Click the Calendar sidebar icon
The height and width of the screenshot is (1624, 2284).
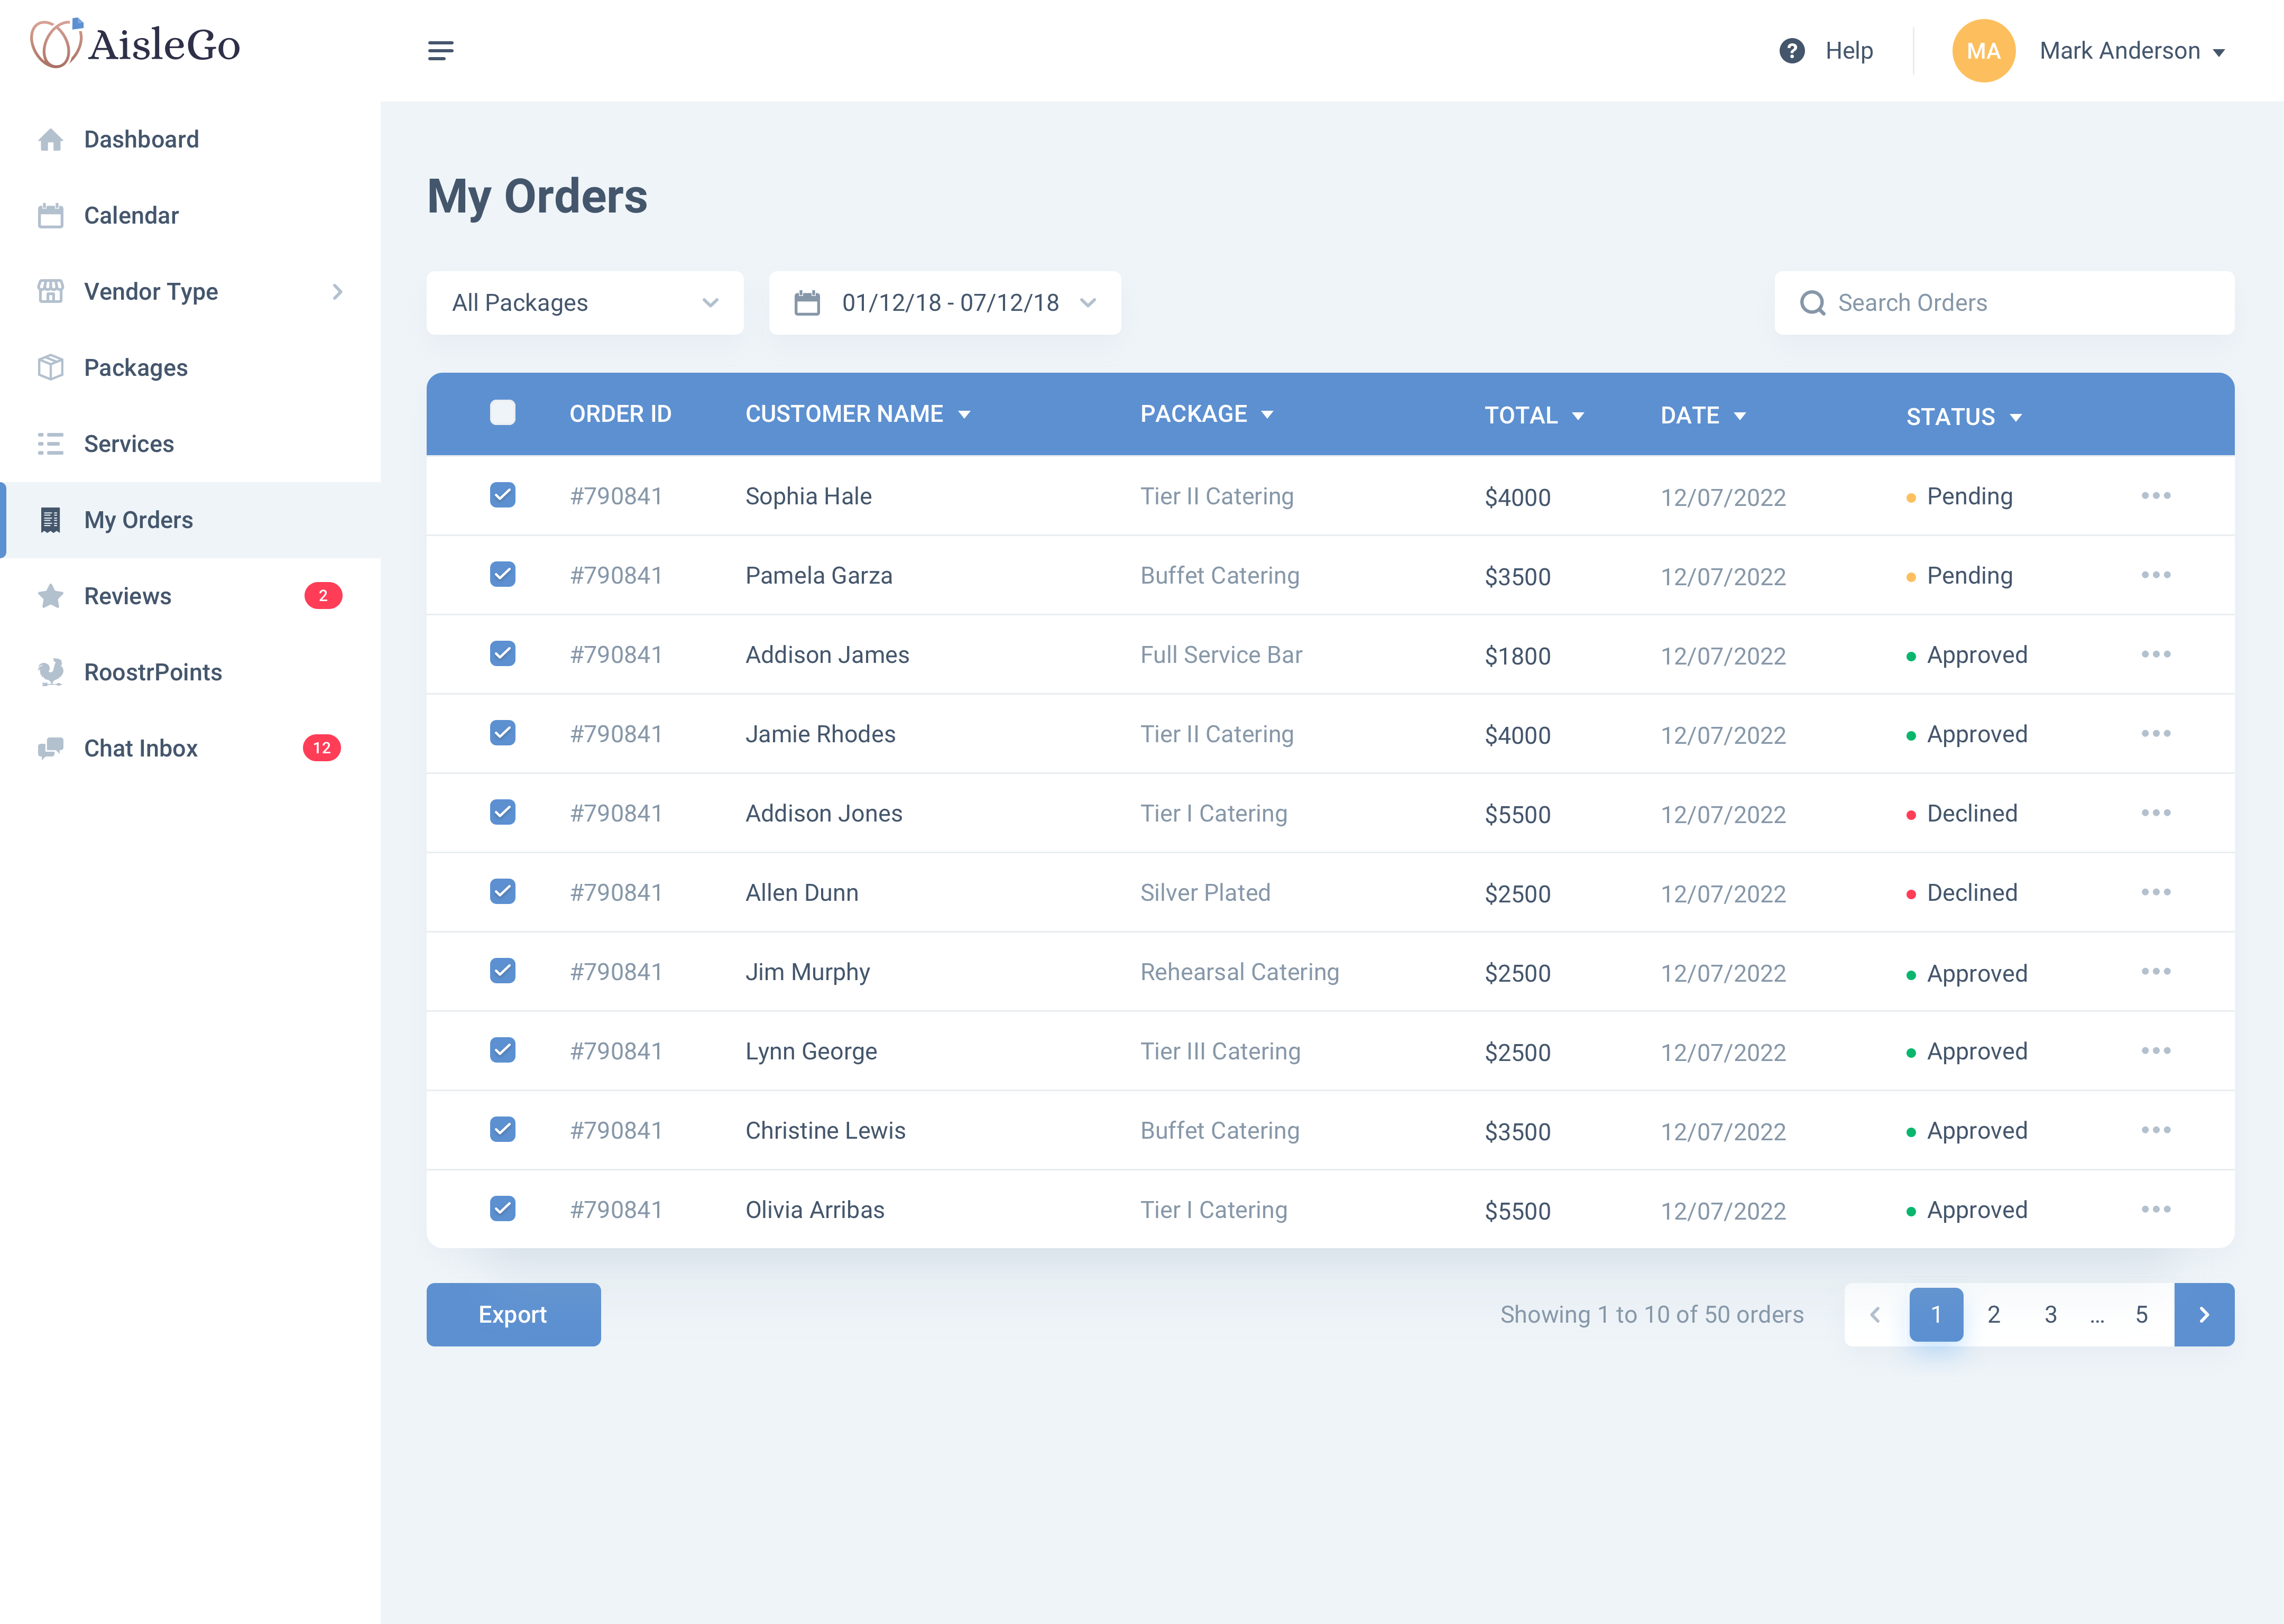tap(50, 216)
